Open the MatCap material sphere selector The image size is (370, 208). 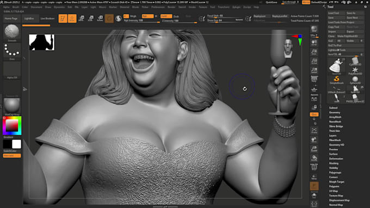(x=12, y=105)
